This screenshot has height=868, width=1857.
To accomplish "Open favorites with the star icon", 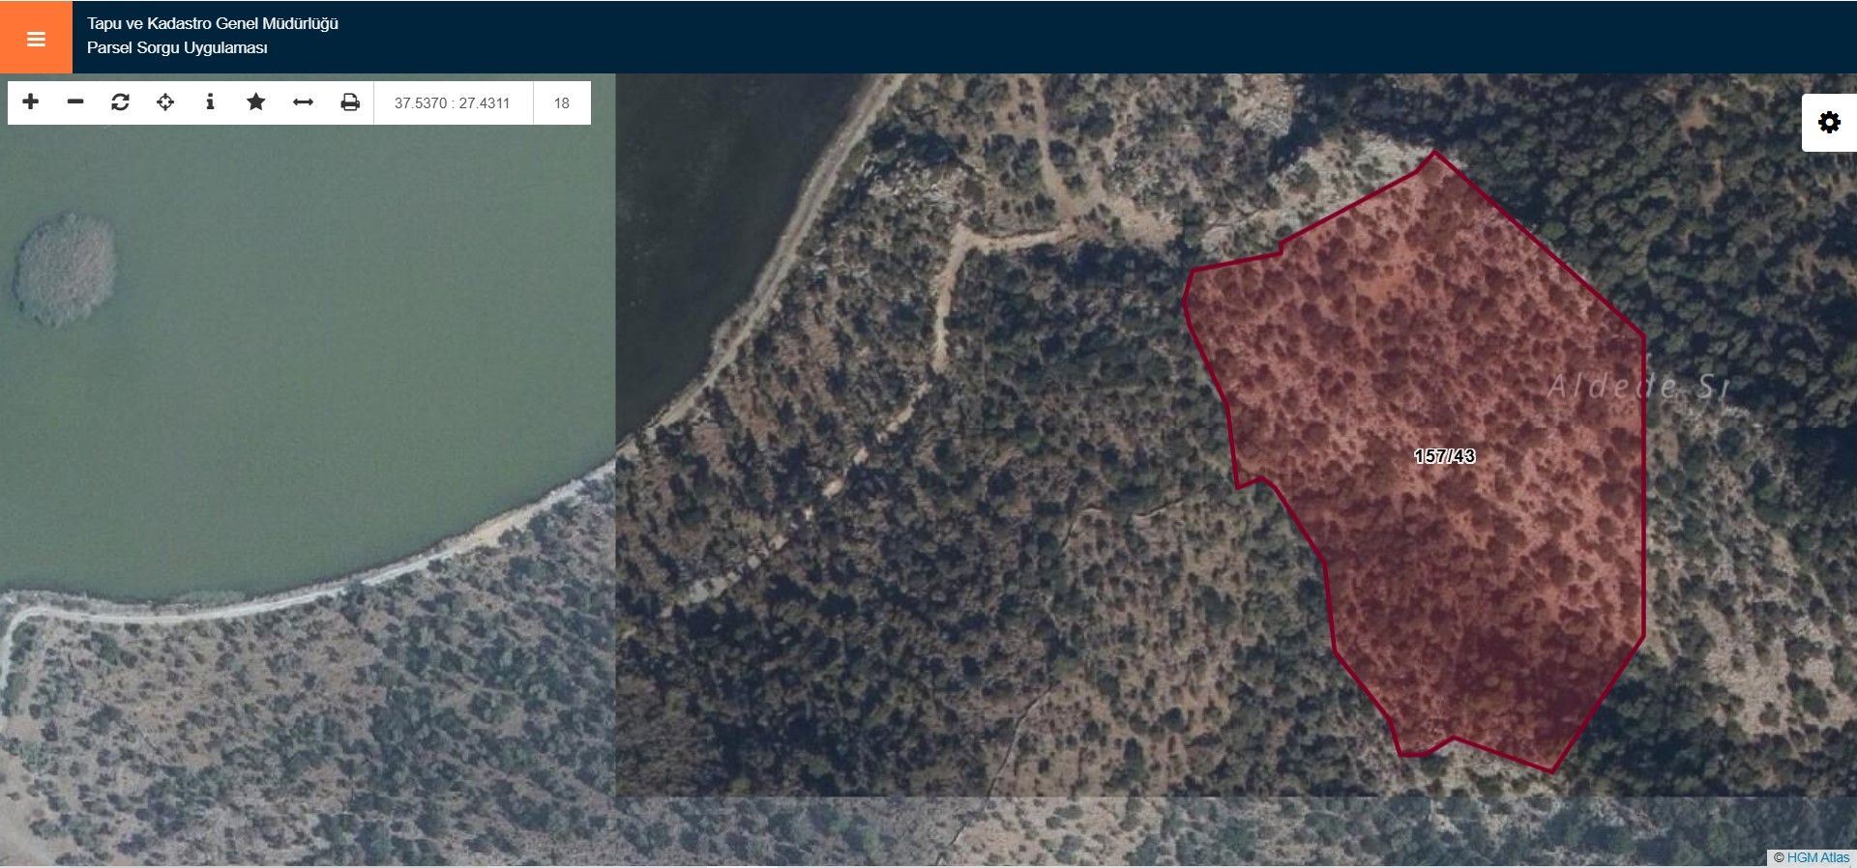I will pos(255,101).
